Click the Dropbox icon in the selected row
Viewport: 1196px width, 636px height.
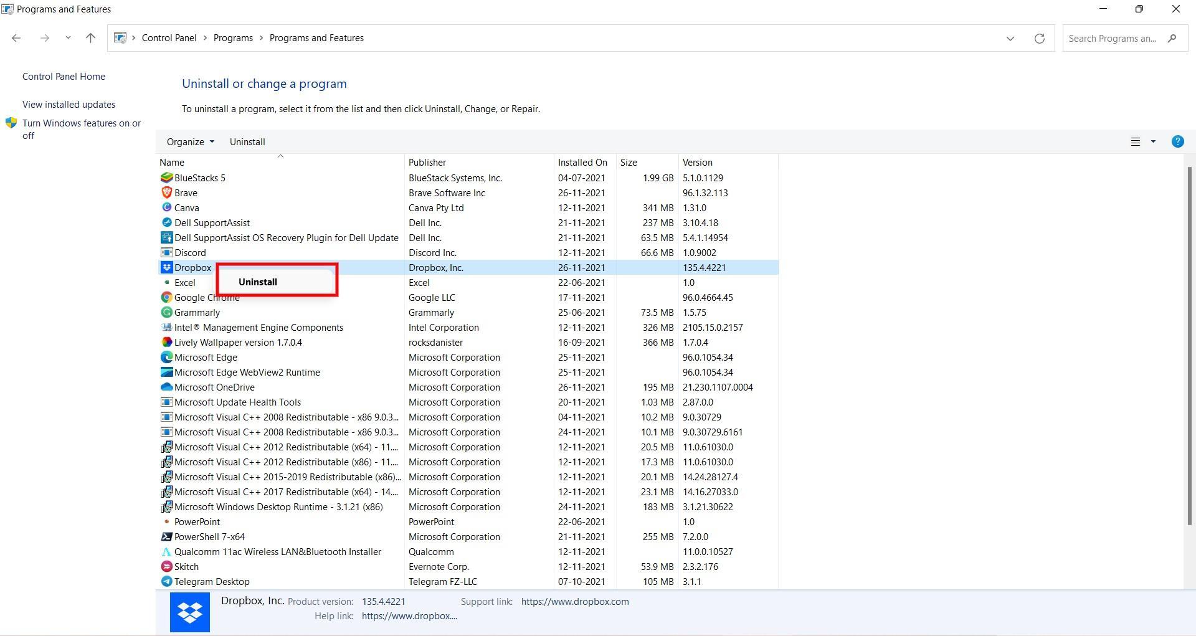pyautogui.click(x=166, y=267)
